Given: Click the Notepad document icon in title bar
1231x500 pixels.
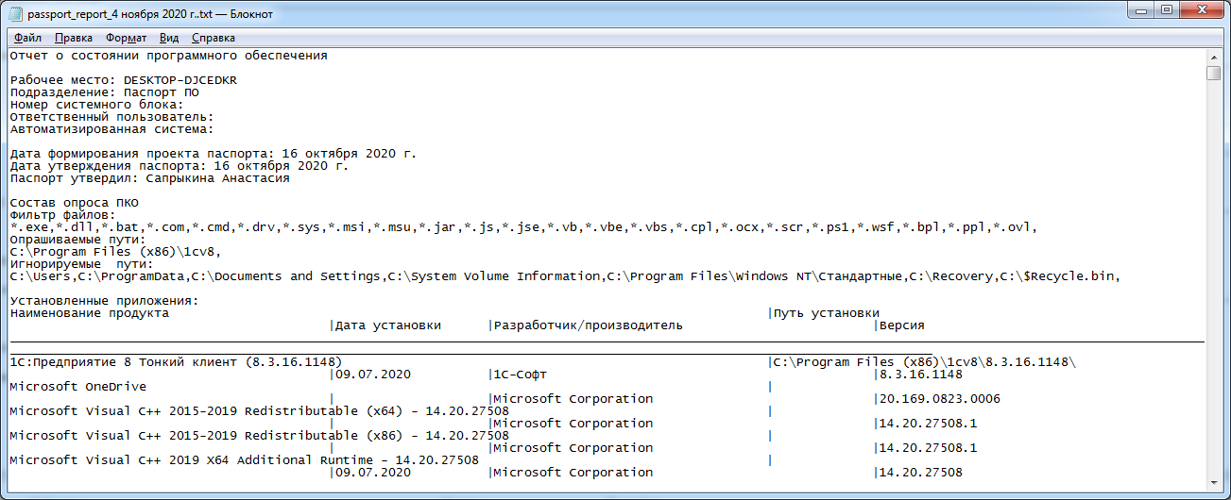Looking at the screenshot, I should click(15, 13).
